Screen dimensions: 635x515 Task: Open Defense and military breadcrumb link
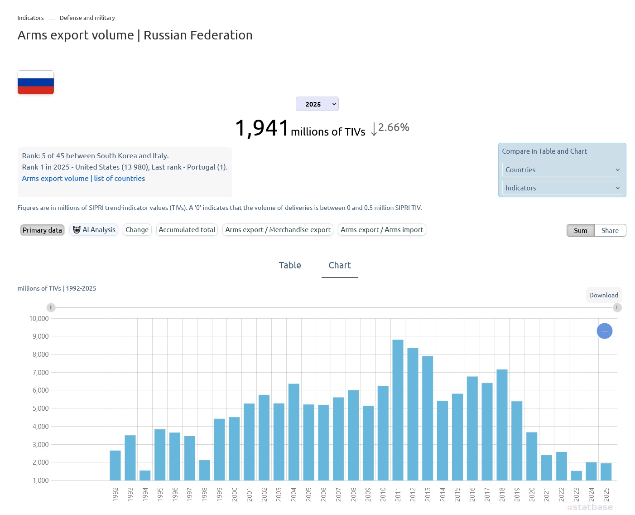pyautogui.click(x=87, y=18)
